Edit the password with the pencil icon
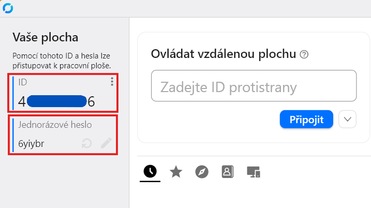The width and height of the screenshot is (371, 208). click(106, 143)
